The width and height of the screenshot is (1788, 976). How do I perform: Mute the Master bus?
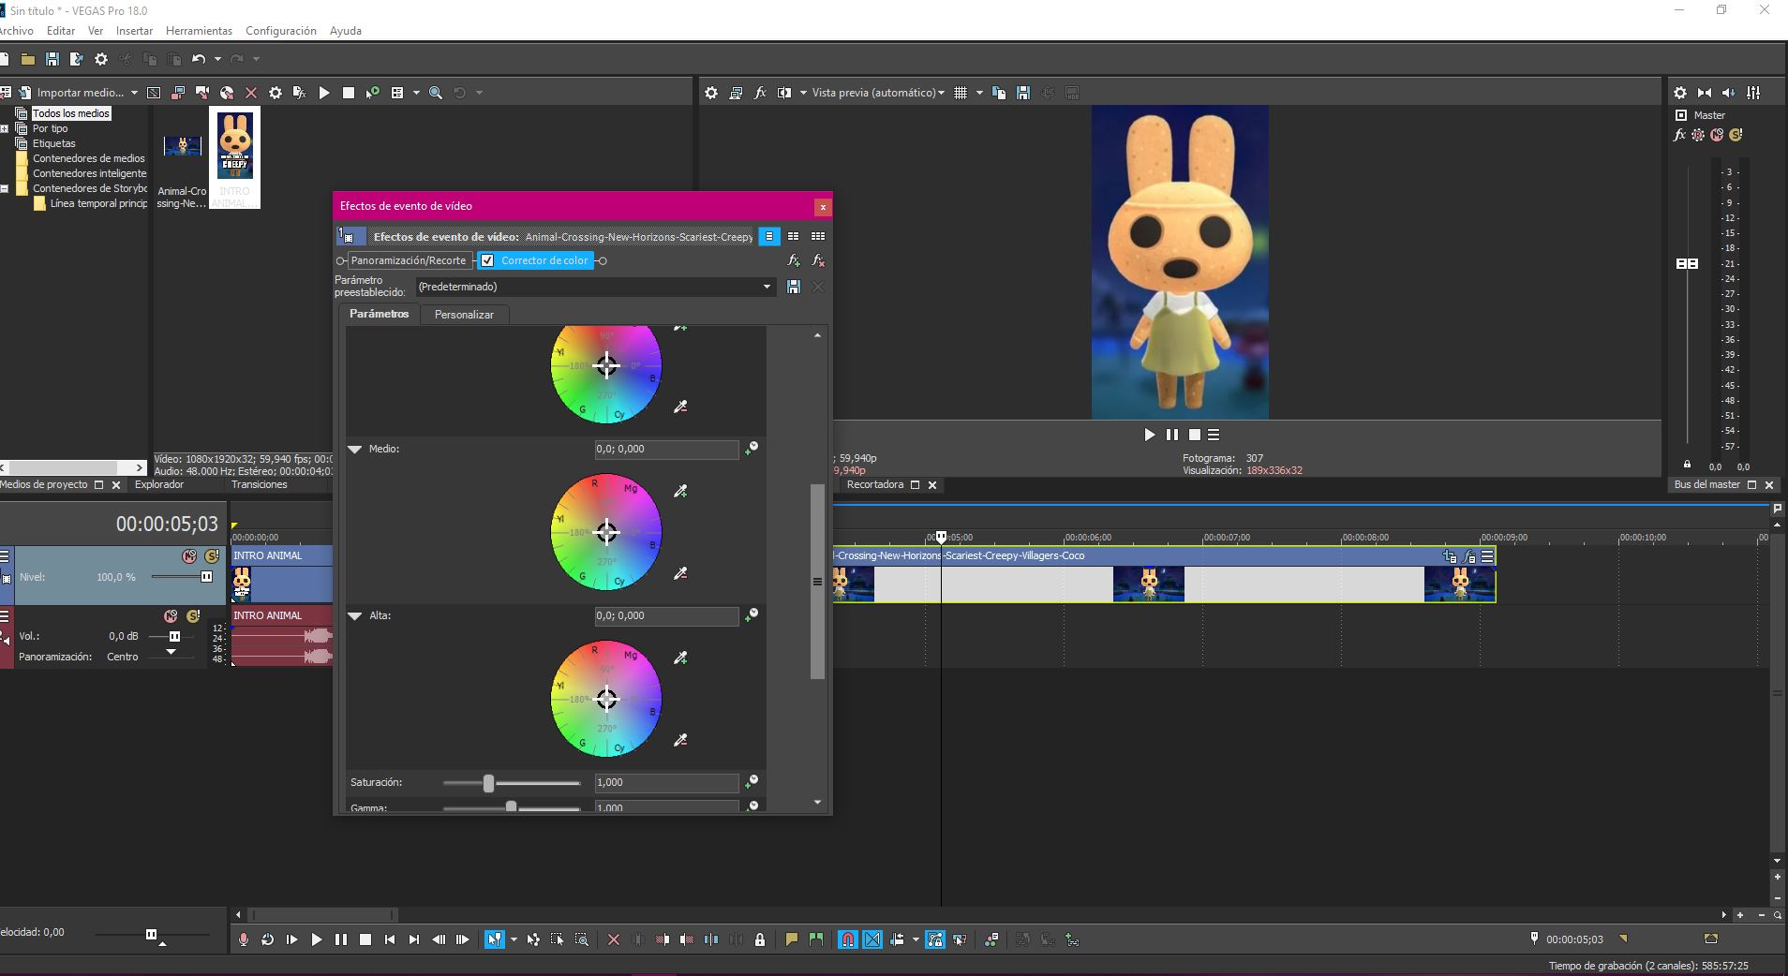pos(1717,135)
